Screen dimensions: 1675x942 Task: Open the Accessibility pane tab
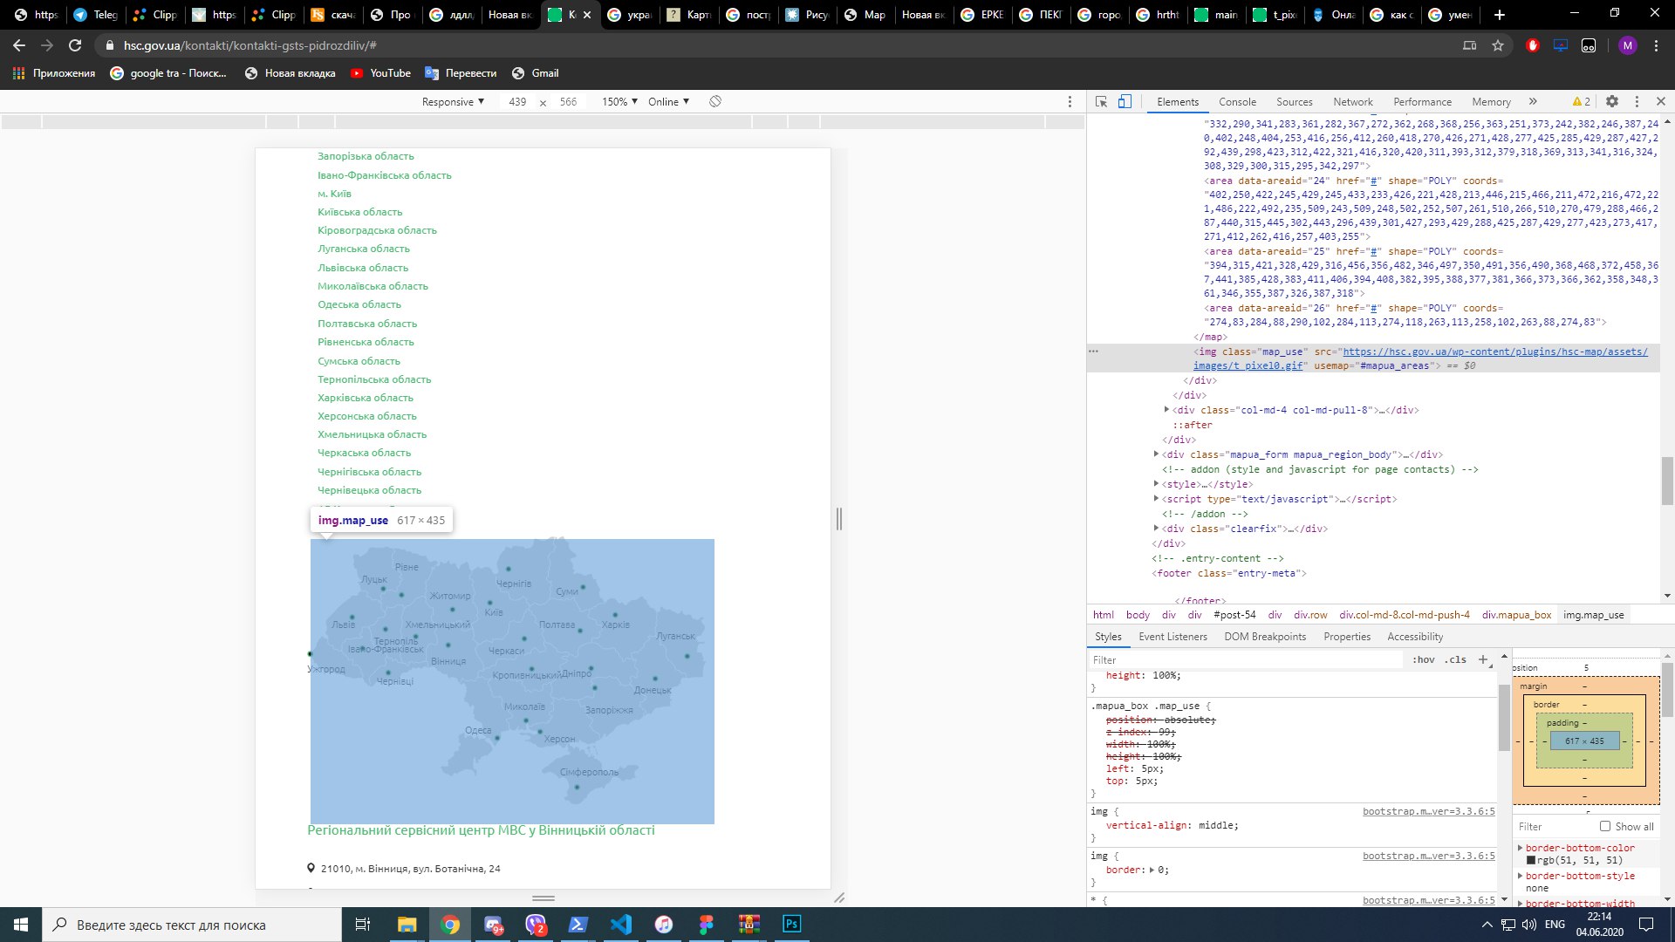(1415, 637)
